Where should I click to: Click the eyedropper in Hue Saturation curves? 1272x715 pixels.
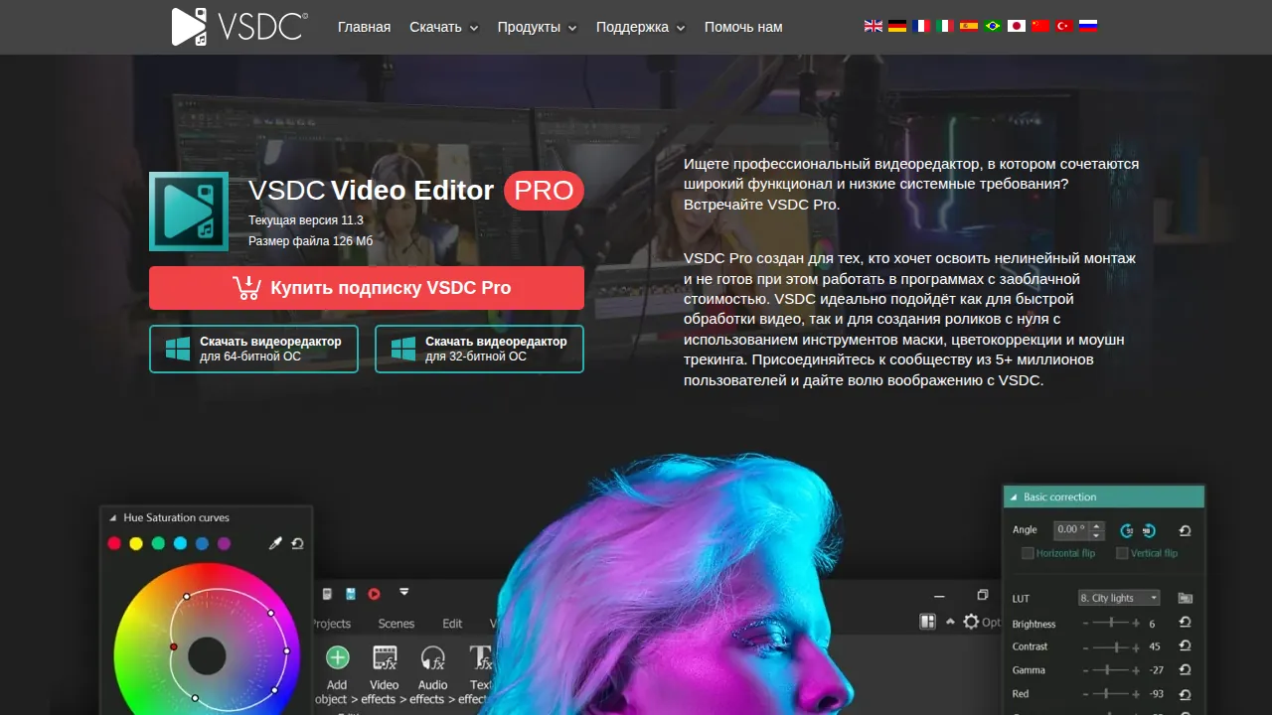pos(275,543)
